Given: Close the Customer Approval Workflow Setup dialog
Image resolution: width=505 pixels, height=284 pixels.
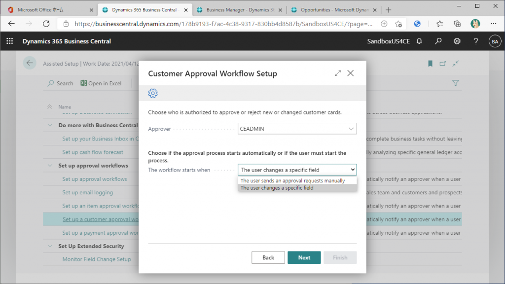Looking at the screenshot, I should tap(351, 73).
